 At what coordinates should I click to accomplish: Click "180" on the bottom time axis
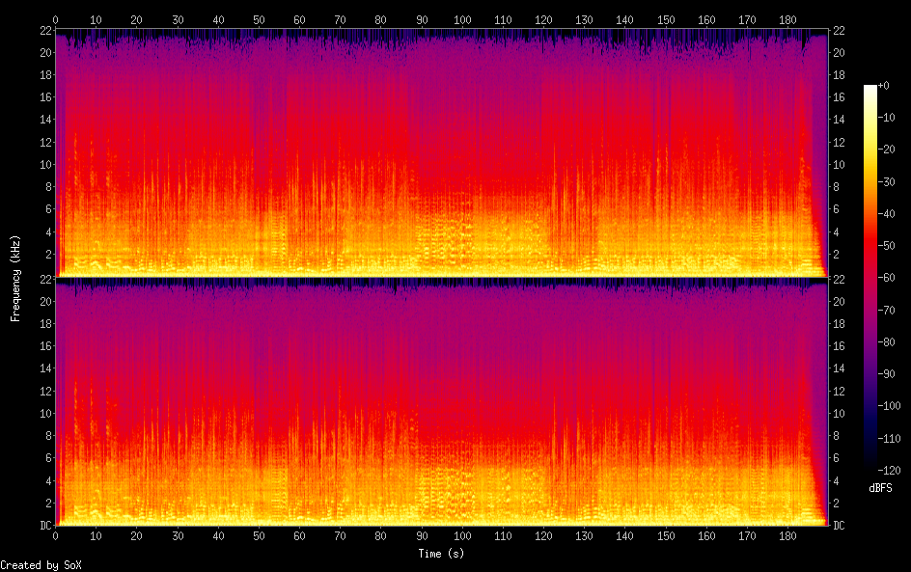tap(787, 536)
